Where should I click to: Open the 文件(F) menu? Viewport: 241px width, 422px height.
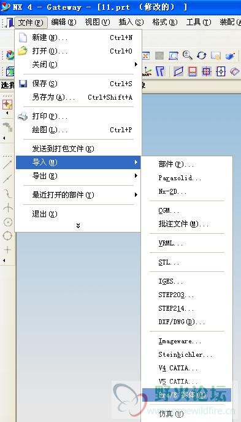pos(31,22)
